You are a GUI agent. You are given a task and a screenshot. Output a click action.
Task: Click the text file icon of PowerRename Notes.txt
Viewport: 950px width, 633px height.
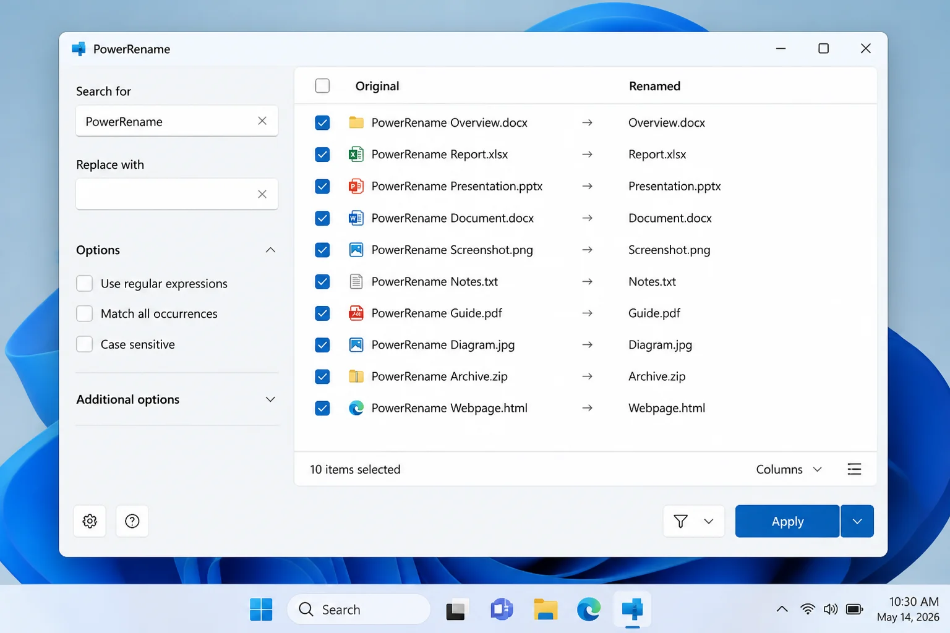tap(356, 281)
